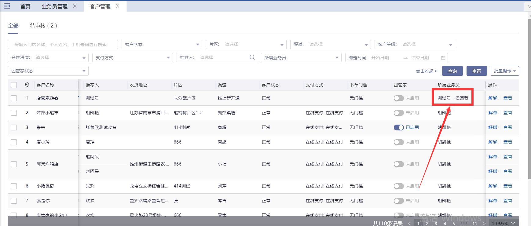Click 查看 for 唐小玲

point(508,142)
